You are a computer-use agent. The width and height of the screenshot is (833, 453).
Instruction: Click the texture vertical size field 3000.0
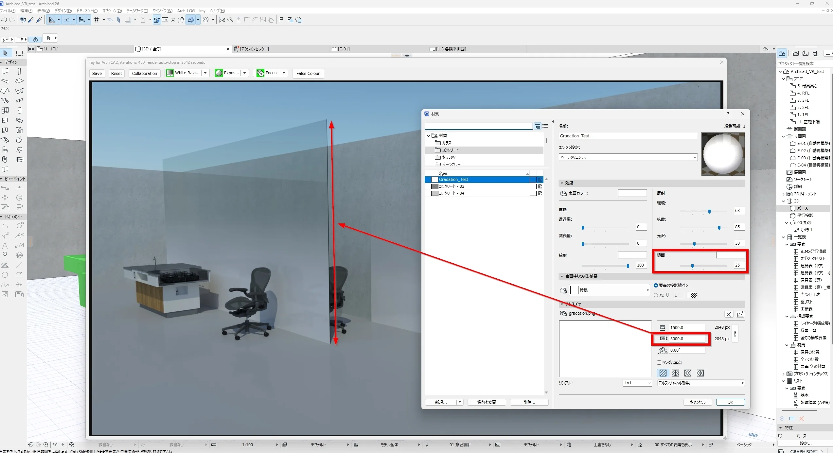(687, 339)
